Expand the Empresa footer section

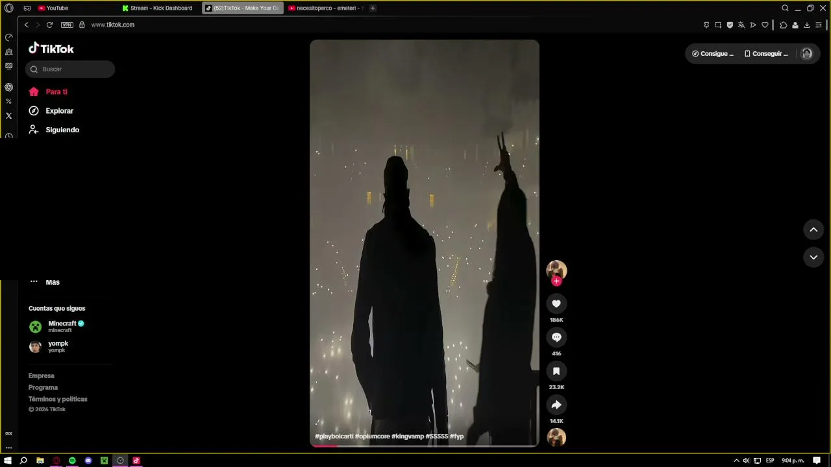(x=42, y=376)
